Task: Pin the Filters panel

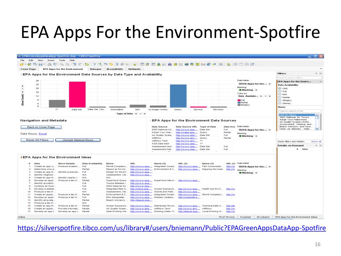Action: pyautogui.click(x=316, y=74)
